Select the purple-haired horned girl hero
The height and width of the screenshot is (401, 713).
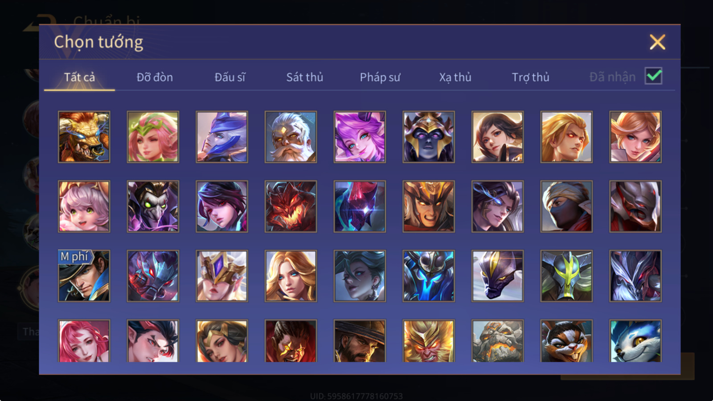[360, 137]
